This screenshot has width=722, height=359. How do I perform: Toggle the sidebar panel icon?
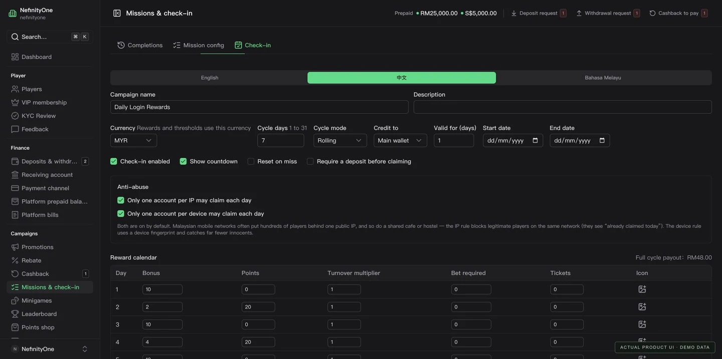pos(117,13)
